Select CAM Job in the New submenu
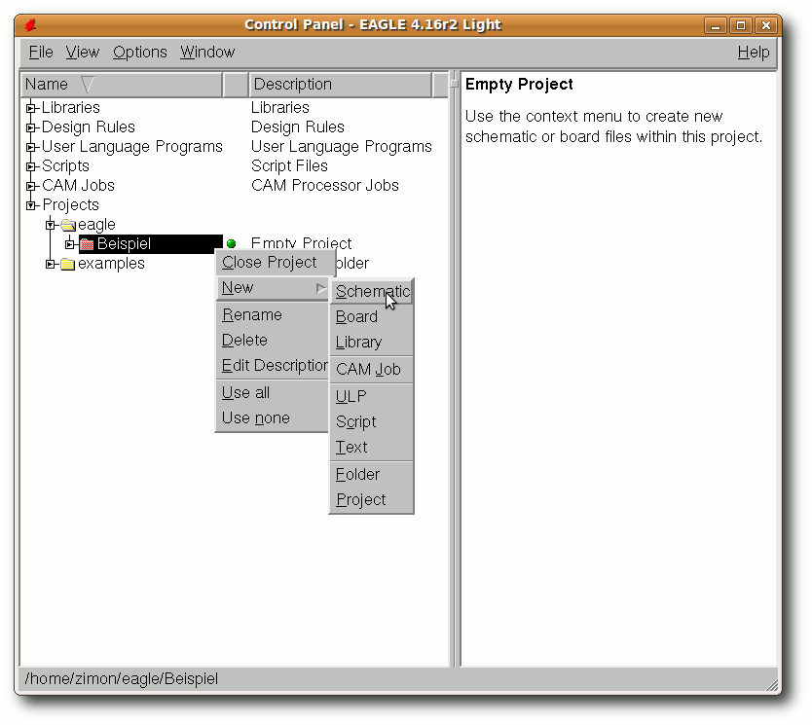The image size is (812, 725). tap(372, 370)
